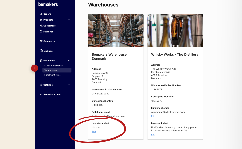Click consignee identifier DK008047
The height and width of the screenshot is (149, 242).
coord(98,105)
